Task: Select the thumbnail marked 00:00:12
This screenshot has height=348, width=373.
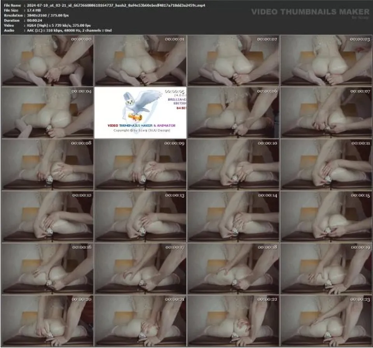Action: 47,217
